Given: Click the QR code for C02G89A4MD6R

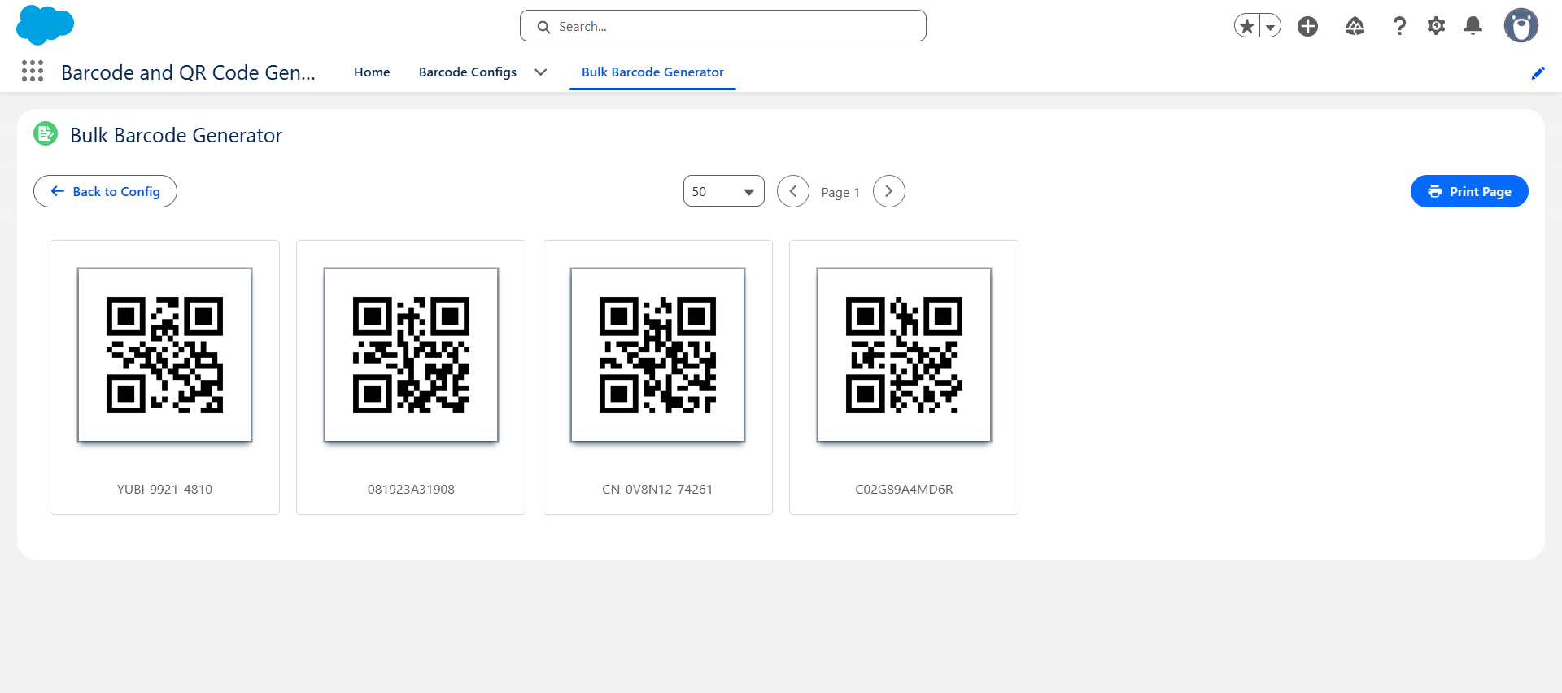Looking at the screenshot, I should coord(904,355).
